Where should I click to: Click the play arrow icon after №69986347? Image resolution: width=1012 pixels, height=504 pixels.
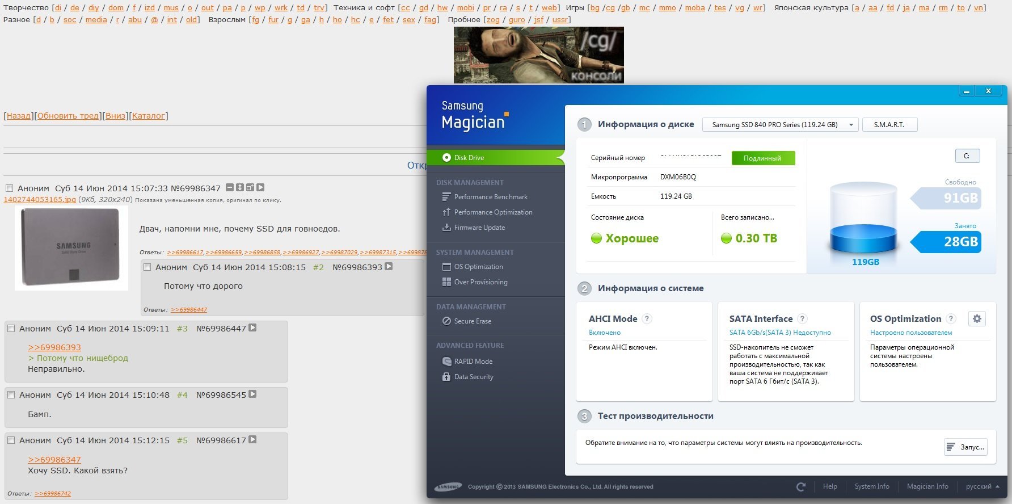coord(260,187)
